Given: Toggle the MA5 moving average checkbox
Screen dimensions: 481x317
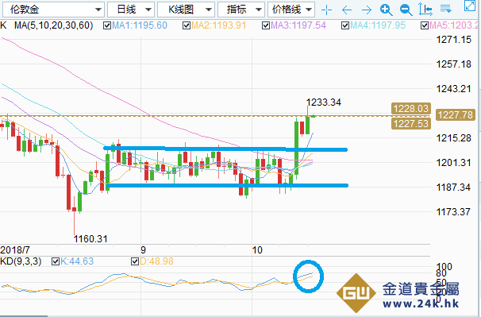Looking at the screenshot, I should 425,25.
